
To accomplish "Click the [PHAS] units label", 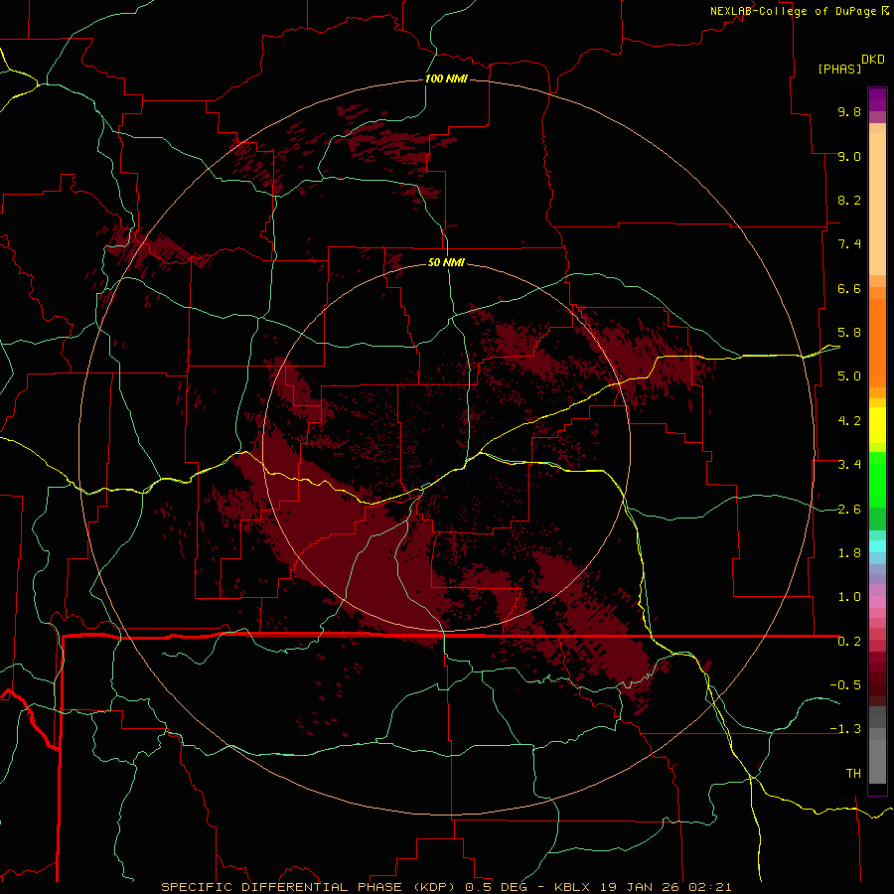I will (839, 69).
